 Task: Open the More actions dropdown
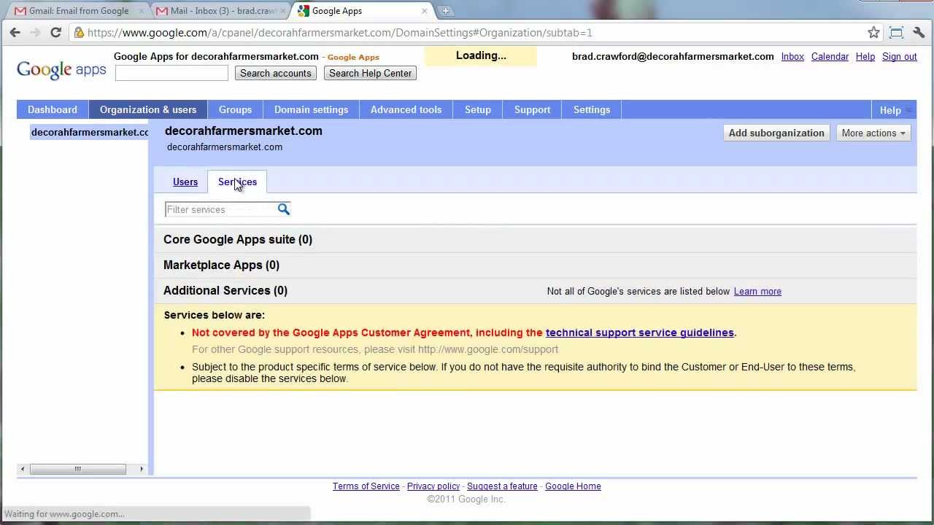873,133
